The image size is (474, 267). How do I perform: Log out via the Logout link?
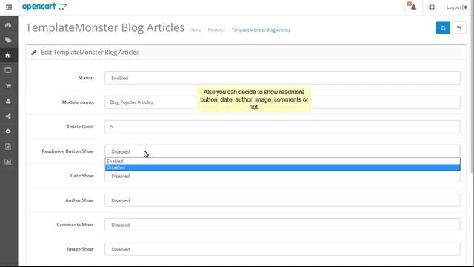coord(457,7)
